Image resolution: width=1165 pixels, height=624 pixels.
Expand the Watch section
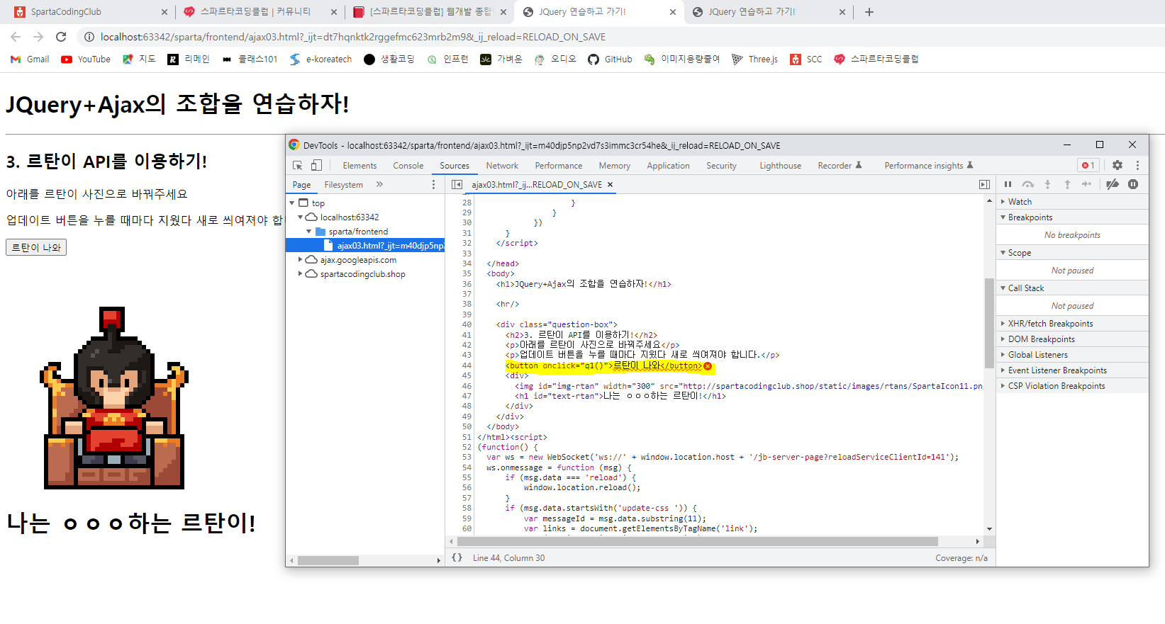coord(1072,202)
